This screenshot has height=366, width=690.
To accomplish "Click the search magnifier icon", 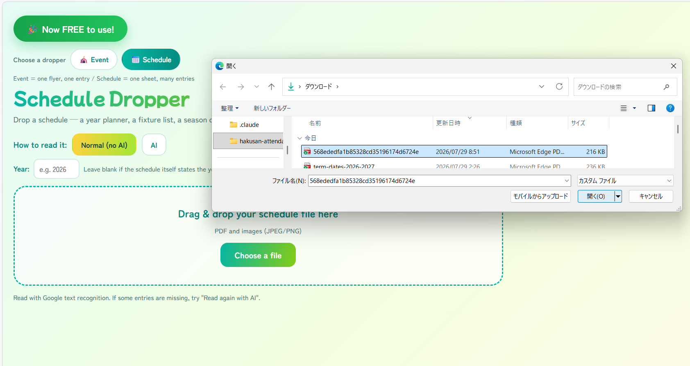I will (x=667, y=87).
